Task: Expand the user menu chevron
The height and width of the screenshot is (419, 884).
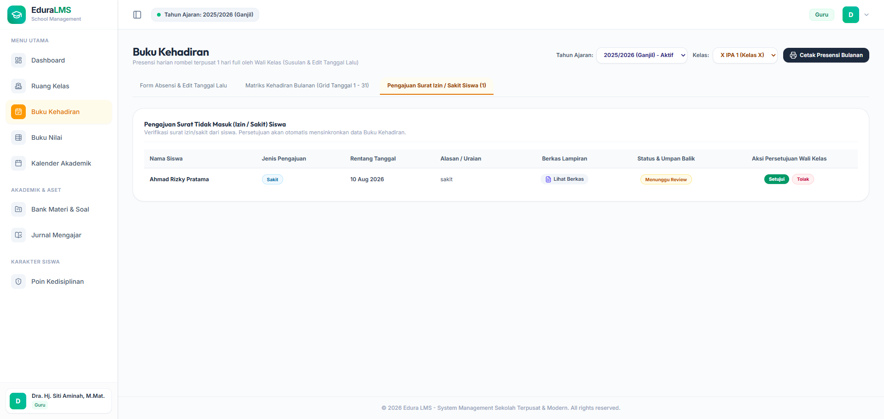Action: [x=867, y=15]
